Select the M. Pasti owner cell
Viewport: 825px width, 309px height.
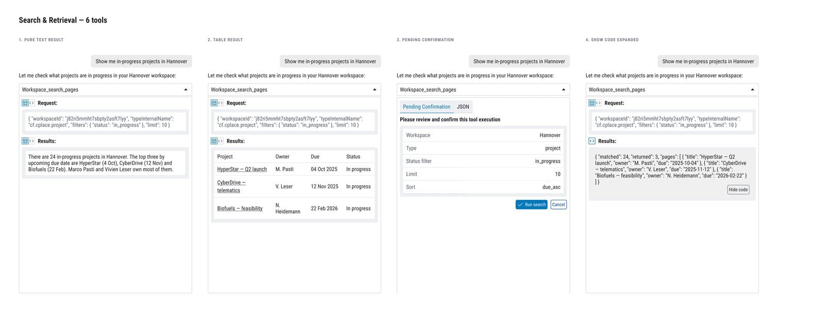pyautogui.click(x=285, y=169)
